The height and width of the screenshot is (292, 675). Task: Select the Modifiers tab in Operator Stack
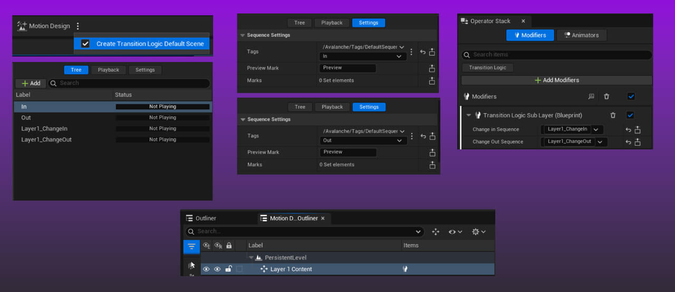(x=530, y=35)
